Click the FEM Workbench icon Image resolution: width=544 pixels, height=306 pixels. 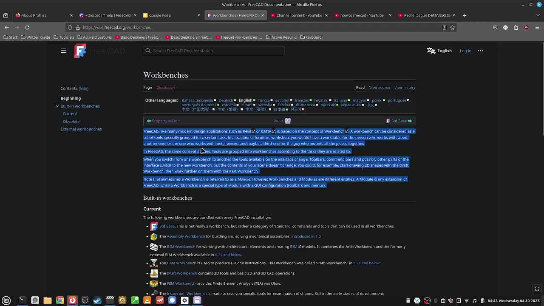click(154, 283)
